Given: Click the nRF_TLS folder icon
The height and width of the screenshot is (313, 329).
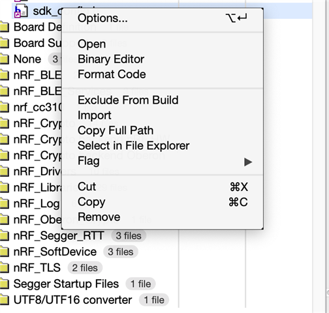Looking at the screenshot, I should coord(5,268).
